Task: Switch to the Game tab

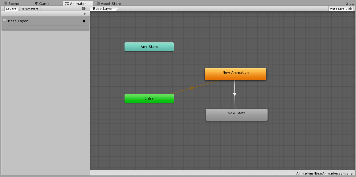Action: pos(42,4)
